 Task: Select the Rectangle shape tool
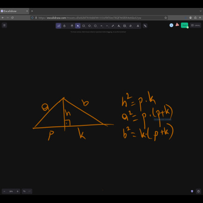tap(84, 26)
